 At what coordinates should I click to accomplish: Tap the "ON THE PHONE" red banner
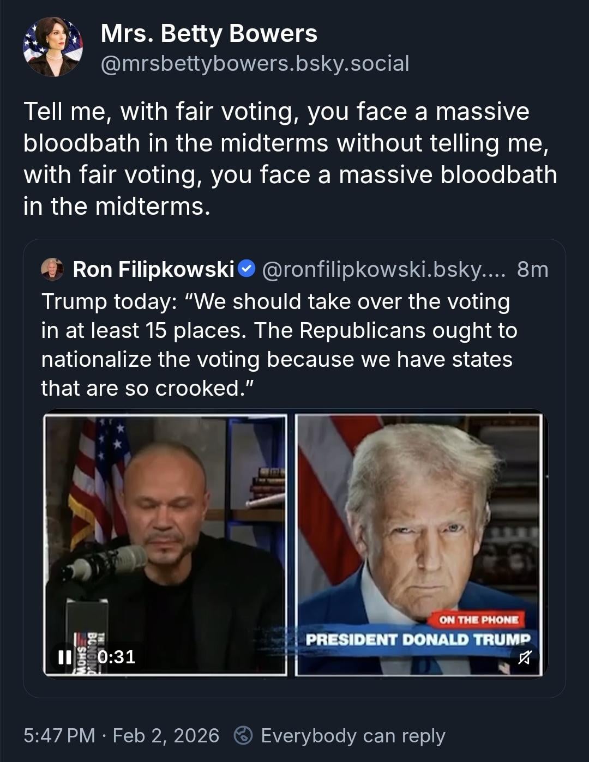pos(478,619)
